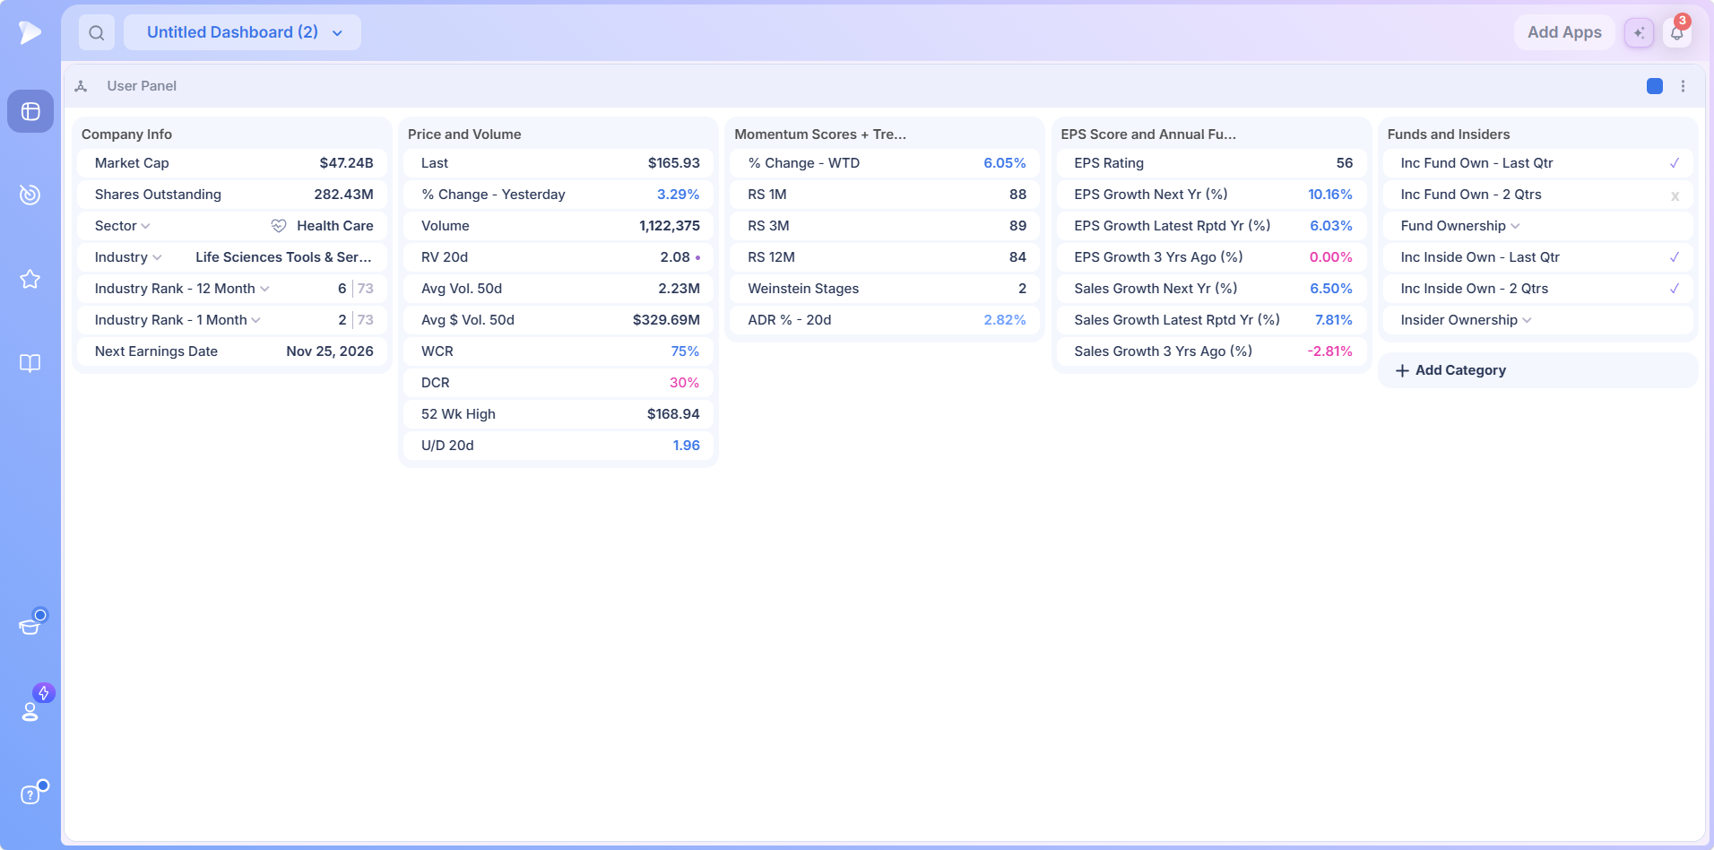The width and height of the screenshot is (1714, 850).
Task: Open the open-book sidebar icon
Action: [x=30, y=363]
